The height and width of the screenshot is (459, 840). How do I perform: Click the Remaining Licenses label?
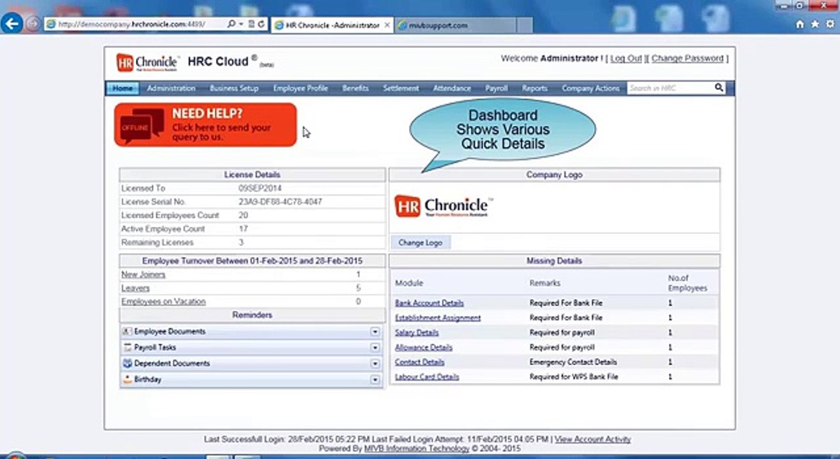(157, 243)
